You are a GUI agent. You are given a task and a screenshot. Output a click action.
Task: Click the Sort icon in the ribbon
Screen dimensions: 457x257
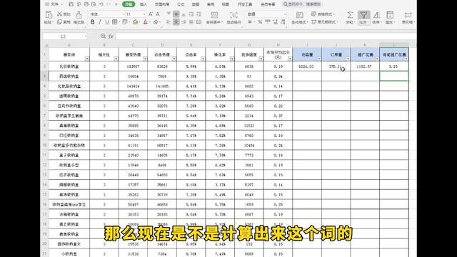tap(376, 15)
